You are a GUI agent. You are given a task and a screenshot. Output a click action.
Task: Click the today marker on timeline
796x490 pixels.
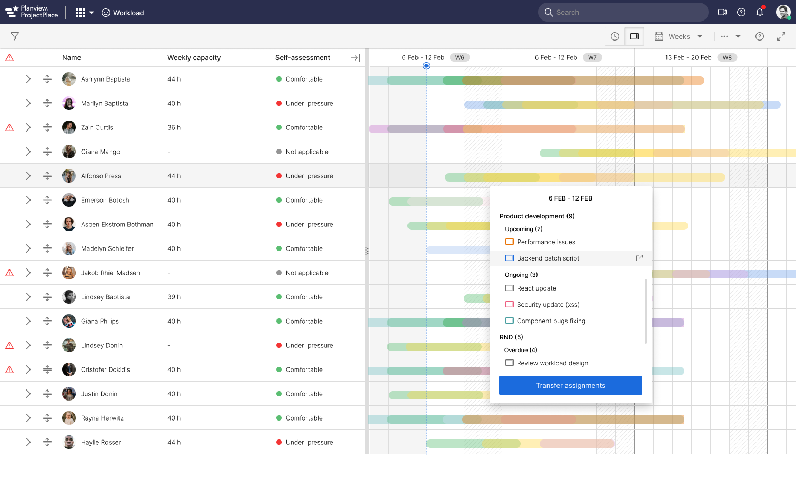(x=426, y=66)
